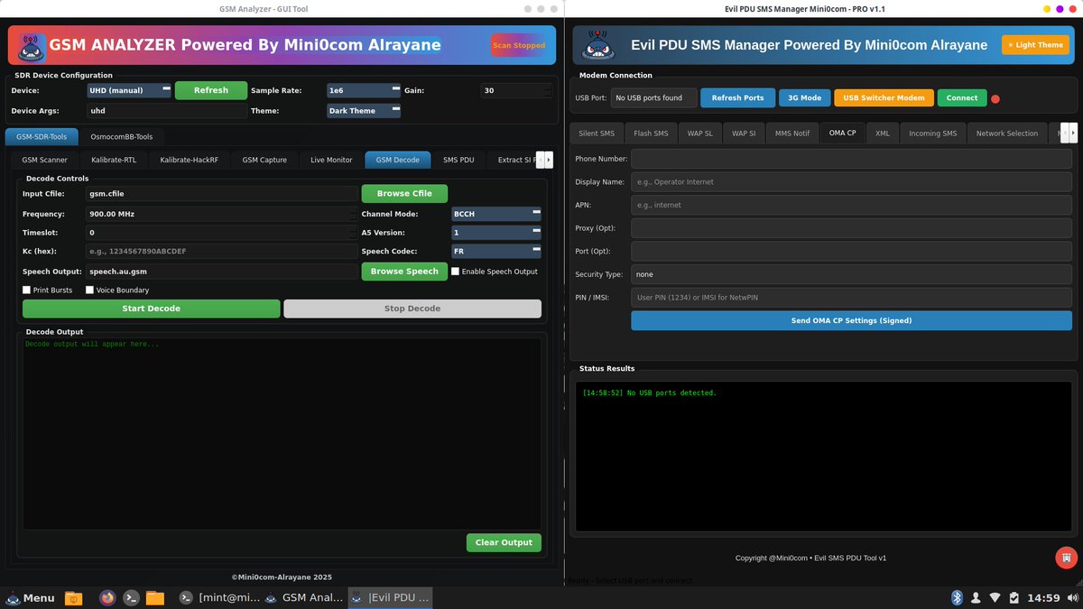Viewport: 1083px width, 609px height.
Task: Select the OsmocomBB-Tools tab
Action: click(x=122, y=137)
